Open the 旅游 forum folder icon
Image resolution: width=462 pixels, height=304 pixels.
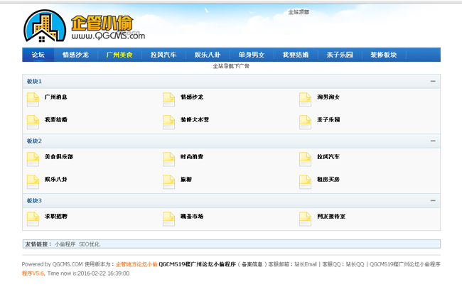click(x=169, y=182)
